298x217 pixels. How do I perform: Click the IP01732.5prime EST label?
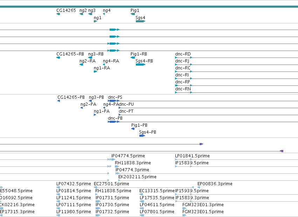(112, 212)
